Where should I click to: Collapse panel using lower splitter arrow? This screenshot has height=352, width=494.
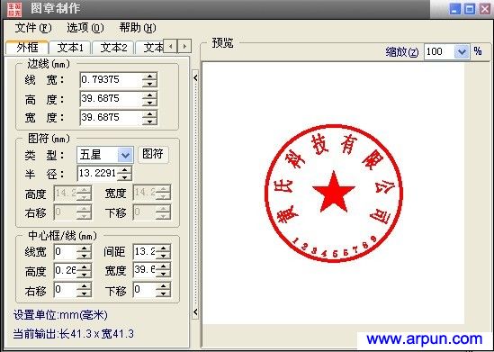[x=195, y=312]
